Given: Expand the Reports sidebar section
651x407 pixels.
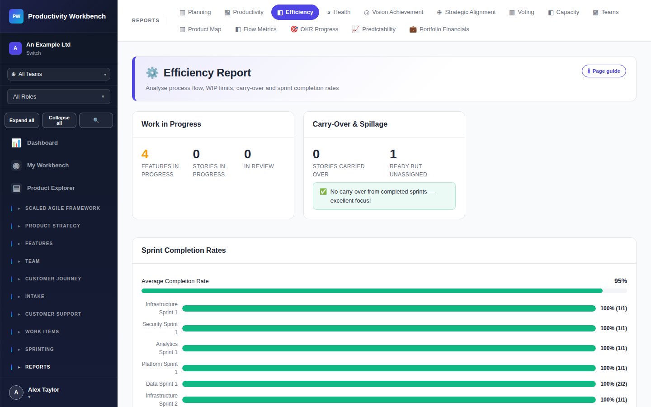Looking at the screenshot, I should pyautogui.click(x=59, y=367).
